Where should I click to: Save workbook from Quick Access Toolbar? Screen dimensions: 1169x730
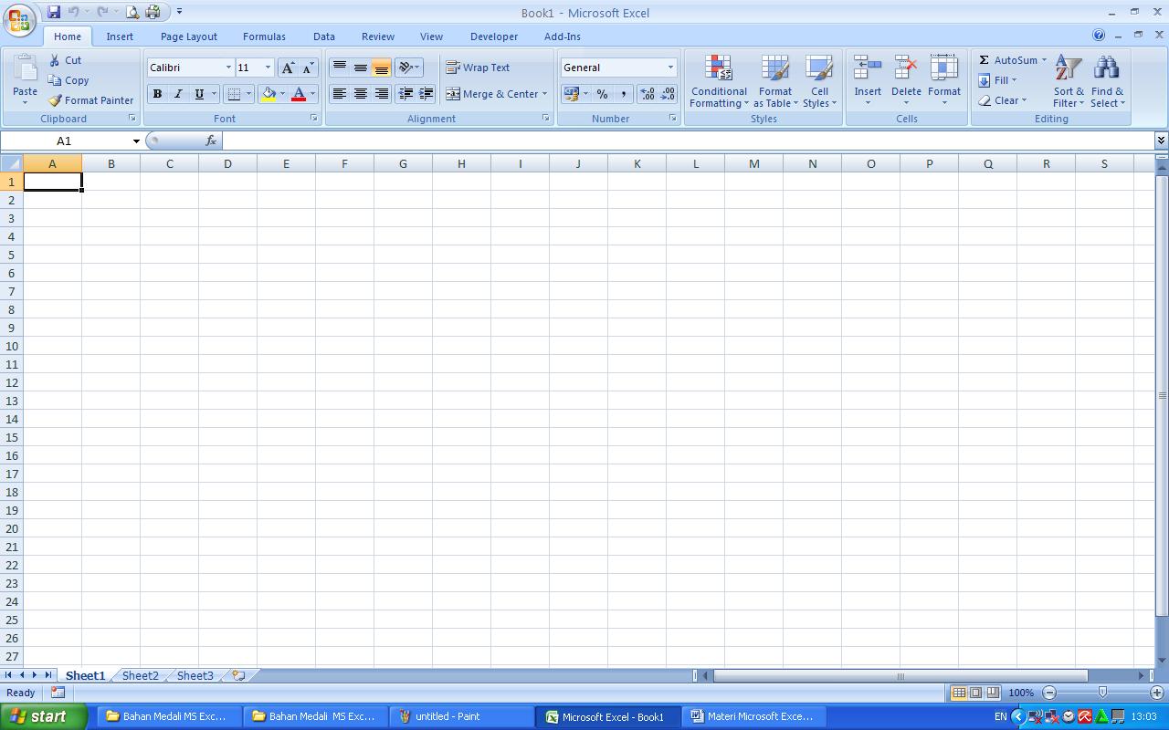tap(54, 12)
